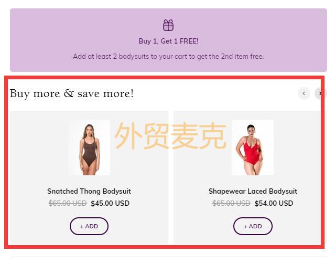Click the $54.00 USD sale price
Image resolution: width=335 pixels, height=264 pixels.
coord(274,203)
